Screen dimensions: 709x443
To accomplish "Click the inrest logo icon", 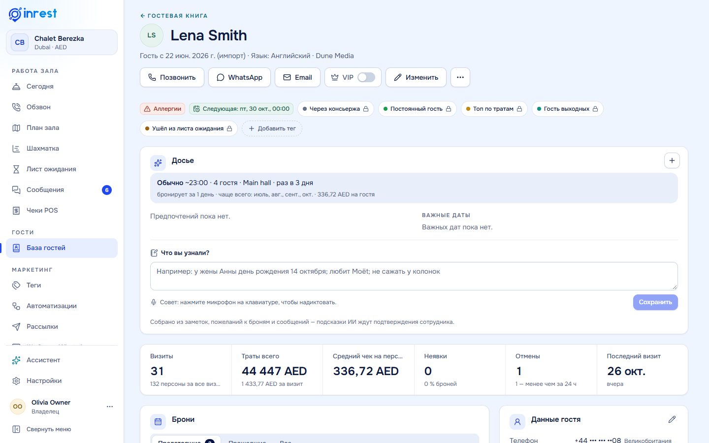I will (x=15, y=14).
